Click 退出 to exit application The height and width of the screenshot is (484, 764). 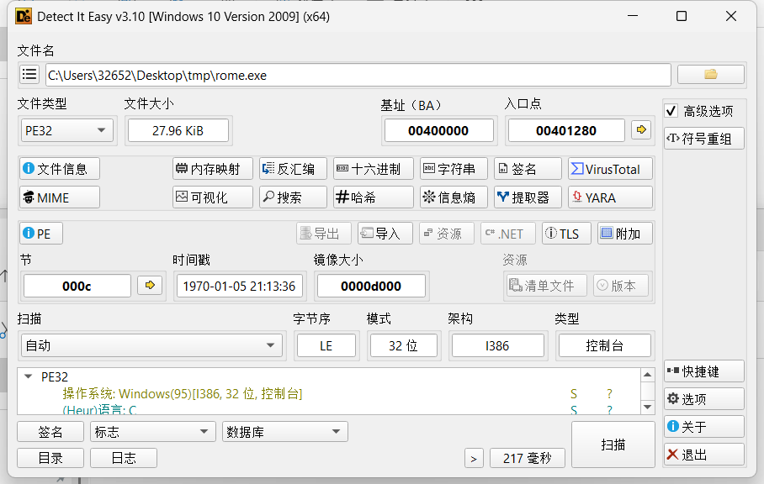[x=703, y=455]
